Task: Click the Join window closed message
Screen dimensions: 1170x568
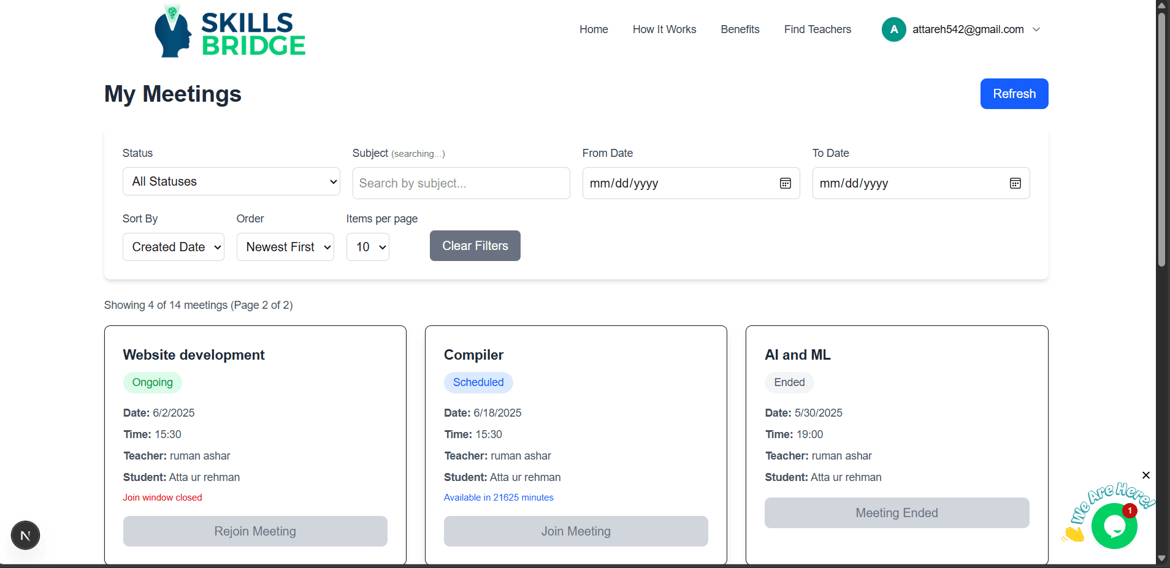Action: point(162,498)
